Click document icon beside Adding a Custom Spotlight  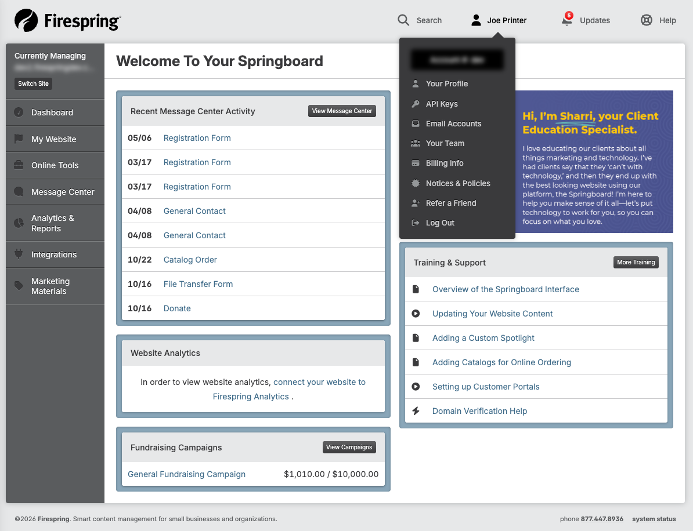click(x=416, y=337)
